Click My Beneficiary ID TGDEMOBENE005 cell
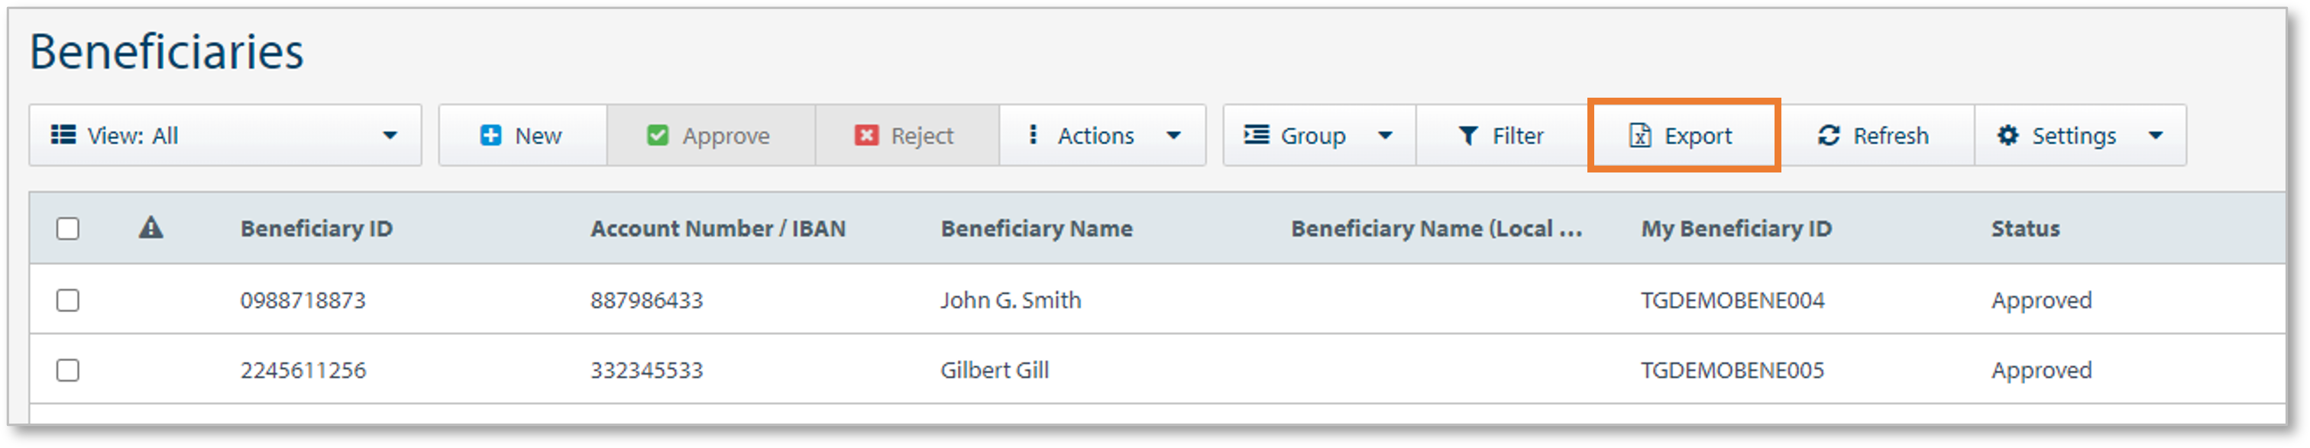The width and height of the screenshot is (2310, 448). click(1732, 370)
